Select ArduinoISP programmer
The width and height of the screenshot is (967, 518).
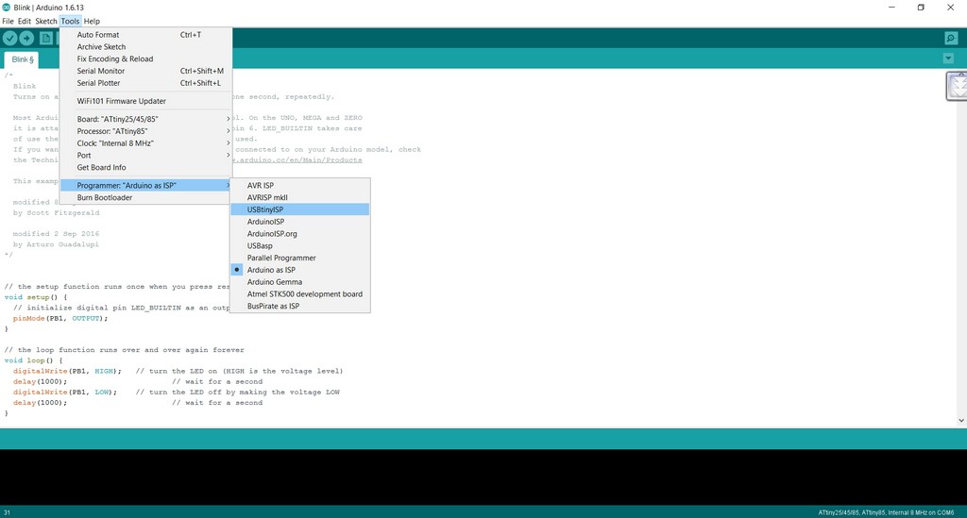point(299,222)
